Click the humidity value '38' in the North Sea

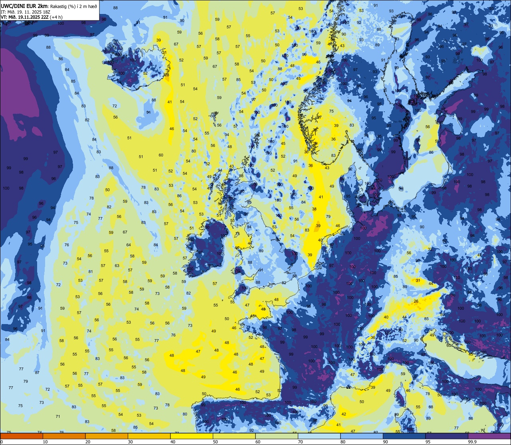point(314,209)
